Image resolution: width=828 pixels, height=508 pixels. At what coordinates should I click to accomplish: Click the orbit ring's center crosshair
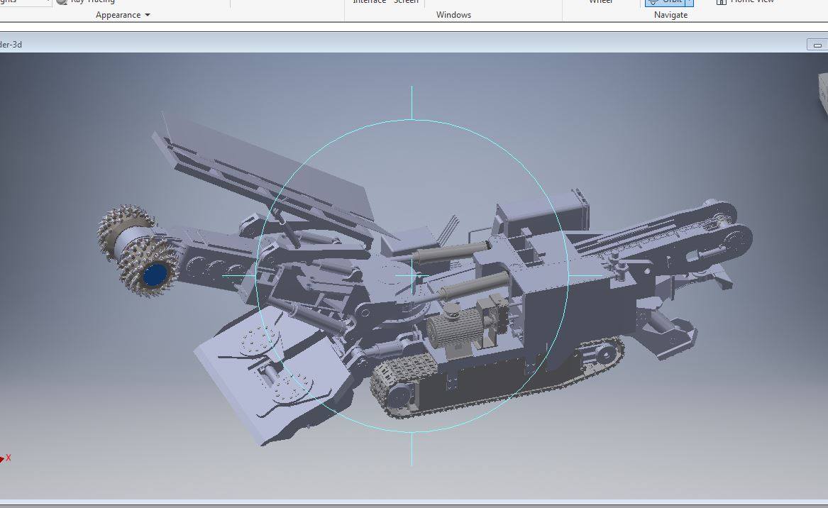[412, 276]
